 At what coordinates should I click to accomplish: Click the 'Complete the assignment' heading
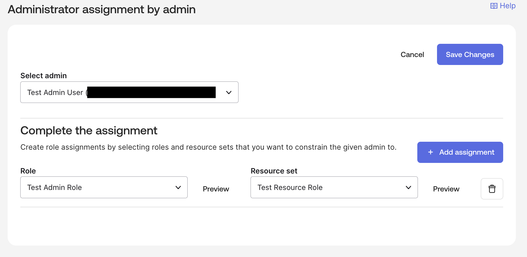pyautogui.click(x=89, y=131)
